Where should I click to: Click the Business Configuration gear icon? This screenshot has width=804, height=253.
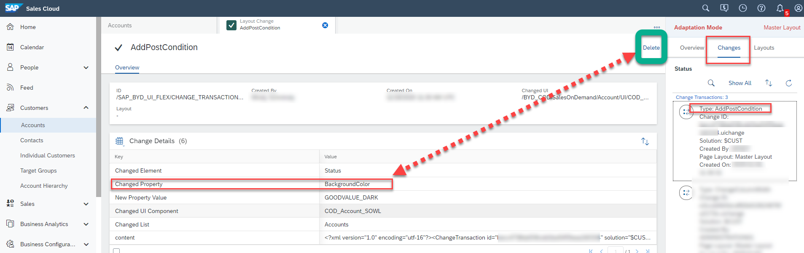tap(11, 244)
